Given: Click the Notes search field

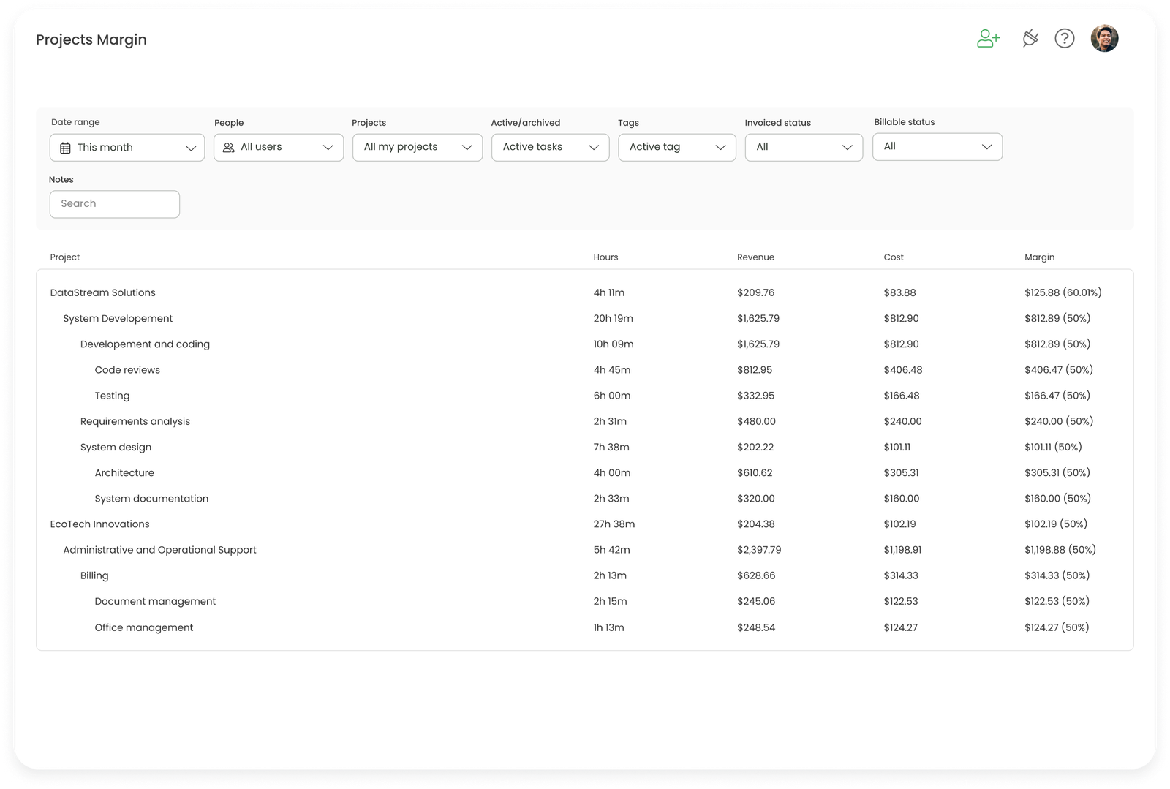Looking at the screenshot, I should 114,203.
